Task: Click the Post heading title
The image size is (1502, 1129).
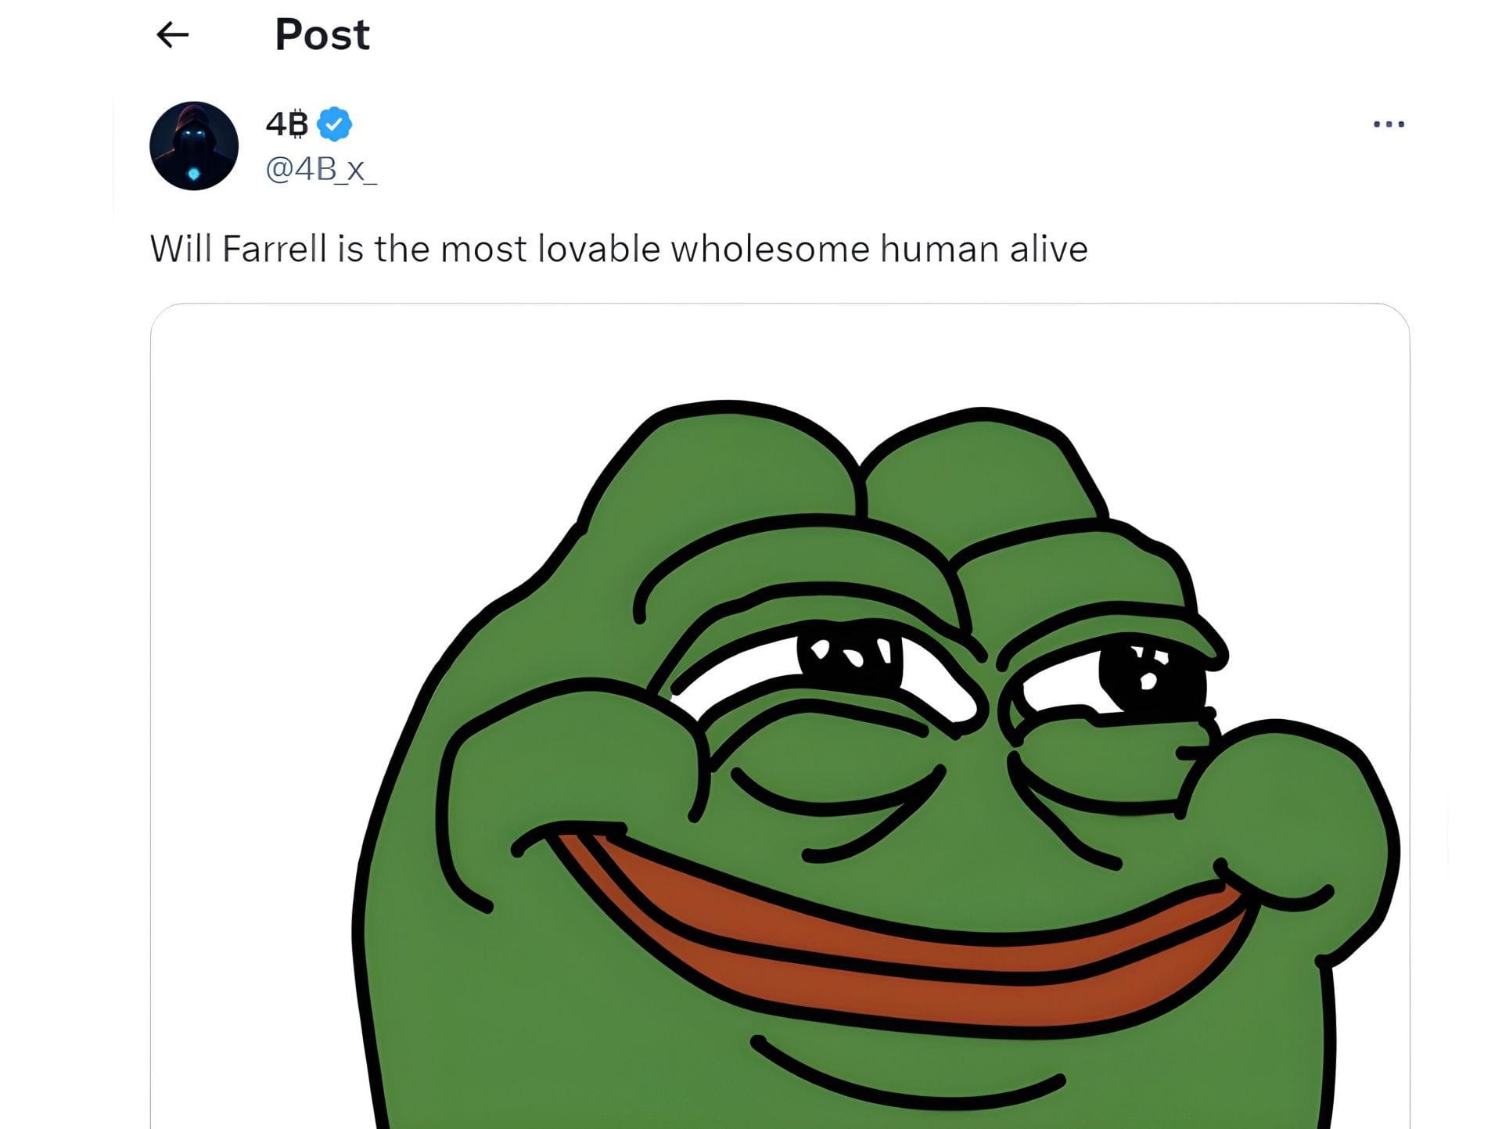Action: pos(322,34)
